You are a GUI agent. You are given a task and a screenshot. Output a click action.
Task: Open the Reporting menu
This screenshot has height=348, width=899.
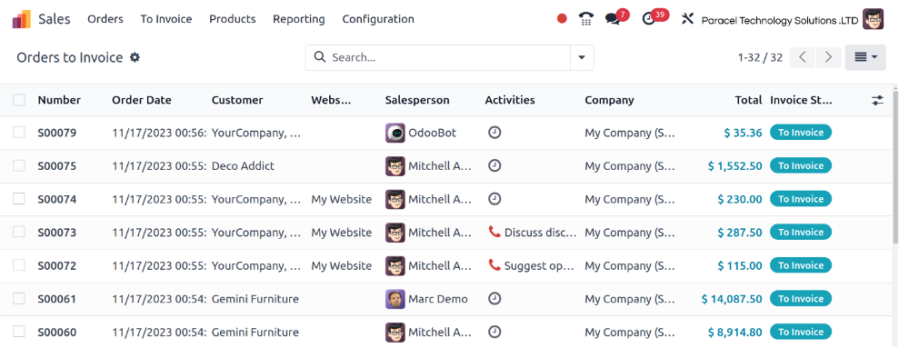[x=299, y=19]
